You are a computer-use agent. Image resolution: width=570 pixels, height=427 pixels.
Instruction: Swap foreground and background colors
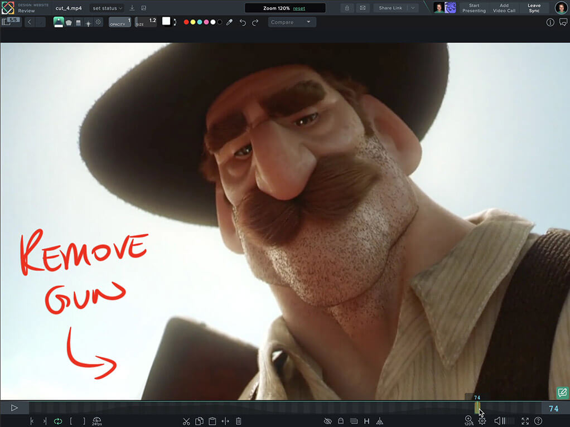coord(175,22)
